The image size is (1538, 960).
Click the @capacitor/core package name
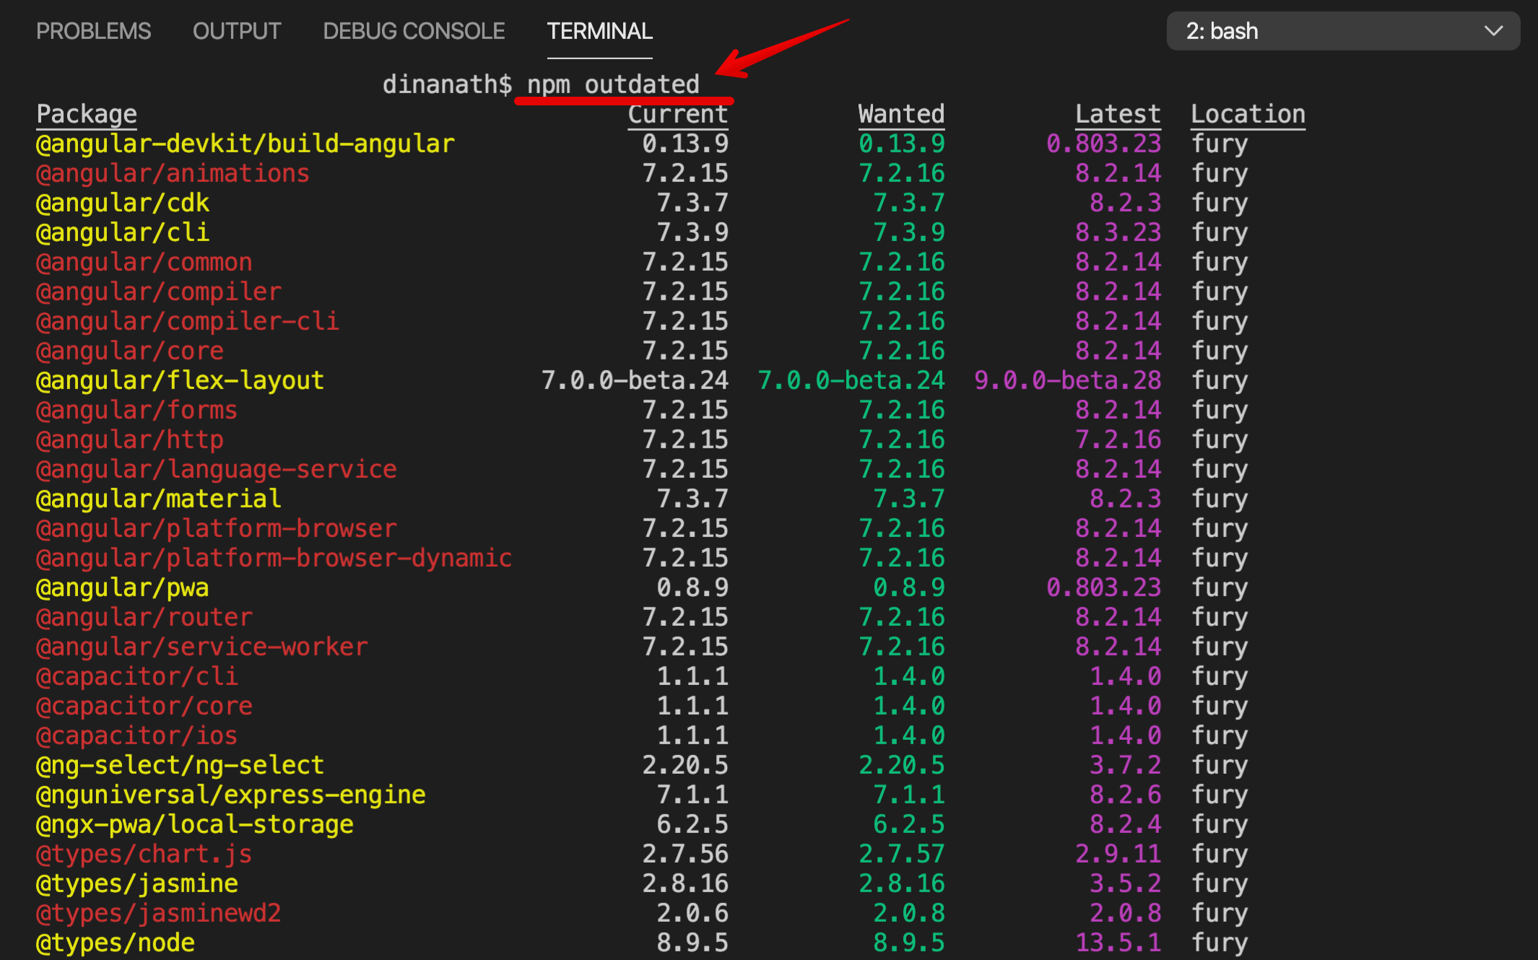point(144,706)
